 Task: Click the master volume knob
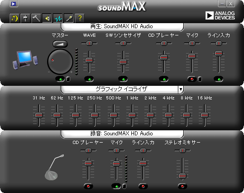[x=60, y=61]
